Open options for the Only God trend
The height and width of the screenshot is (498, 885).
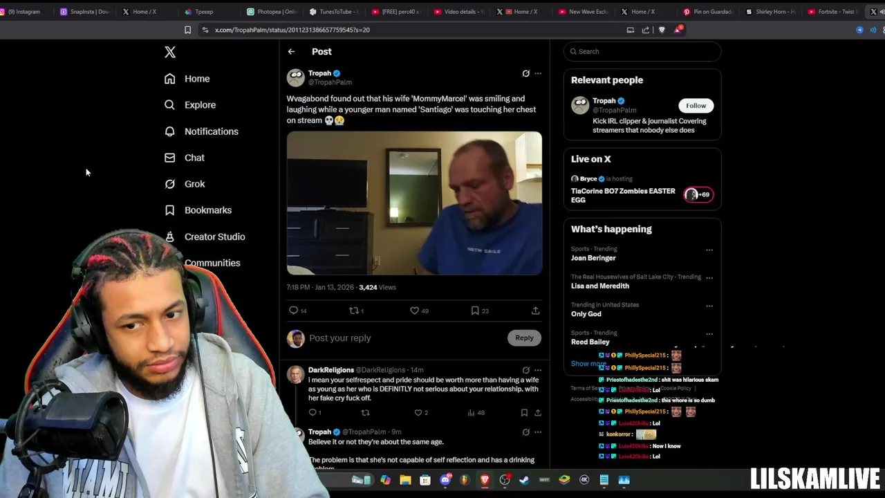[709, 306]
